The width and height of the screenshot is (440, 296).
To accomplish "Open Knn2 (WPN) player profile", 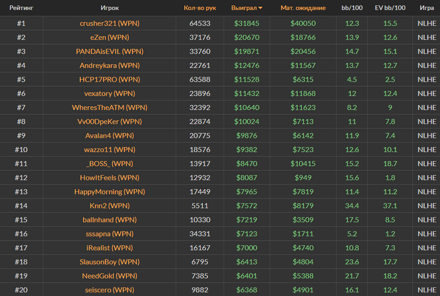I will (109, 206).
